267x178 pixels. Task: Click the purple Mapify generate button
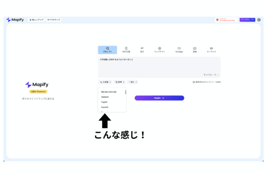pos(159,98)
